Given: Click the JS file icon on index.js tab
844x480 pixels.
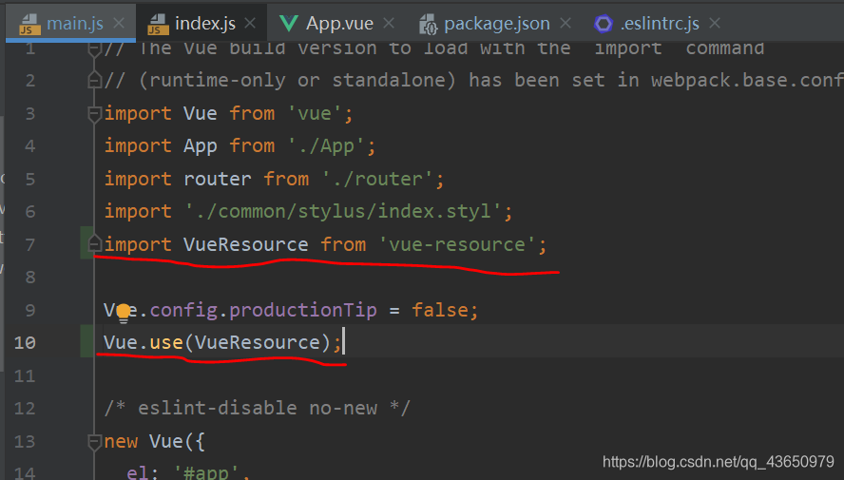Looking at the screenshot, I should pos(158,24).
